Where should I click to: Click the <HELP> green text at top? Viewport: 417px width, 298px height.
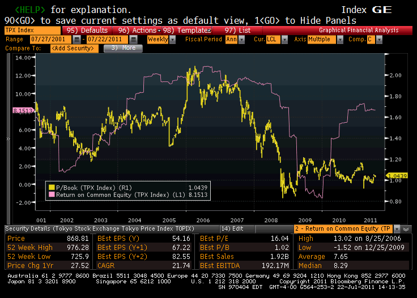tap(30, 10)
